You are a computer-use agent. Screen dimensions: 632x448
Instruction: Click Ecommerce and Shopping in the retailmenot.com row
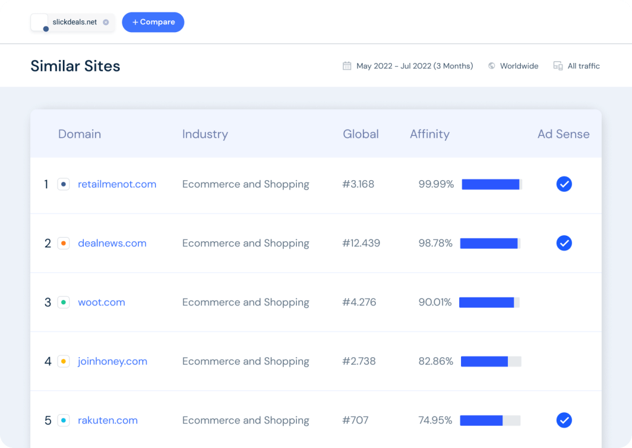tap(246, 184)
